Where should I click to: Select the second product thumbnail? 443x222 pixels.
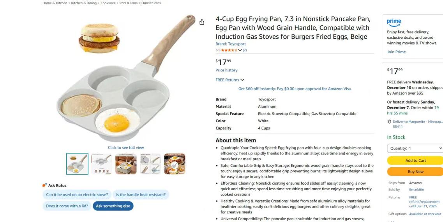point(102,164)
